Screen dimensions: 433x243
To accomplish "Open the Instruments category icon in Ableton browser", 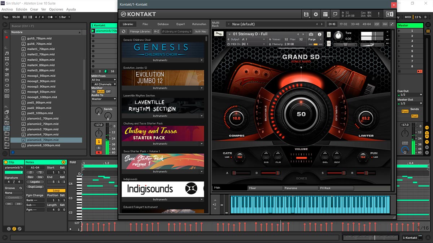I will [x=7, y=64].
